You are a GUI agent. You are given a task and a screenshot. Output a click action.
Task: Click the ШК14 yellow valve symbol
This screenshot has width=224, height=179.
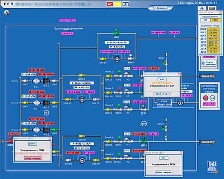pos(82,75)
